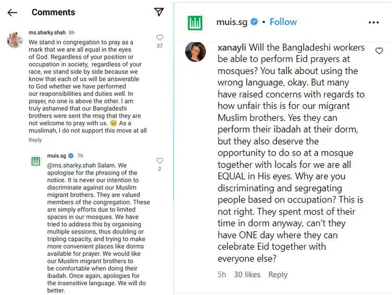392x295 pixels.
Task: Follow the muis.sg account
Action: [x=283, y=22]
